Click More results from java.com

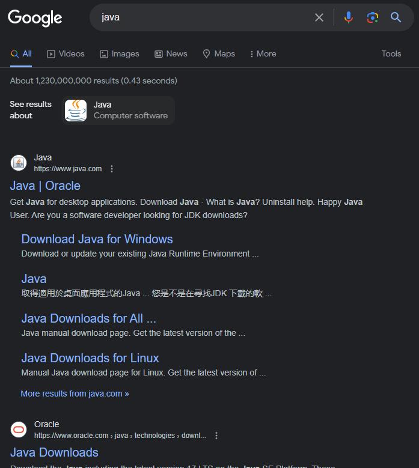click(x=75, y=394)
